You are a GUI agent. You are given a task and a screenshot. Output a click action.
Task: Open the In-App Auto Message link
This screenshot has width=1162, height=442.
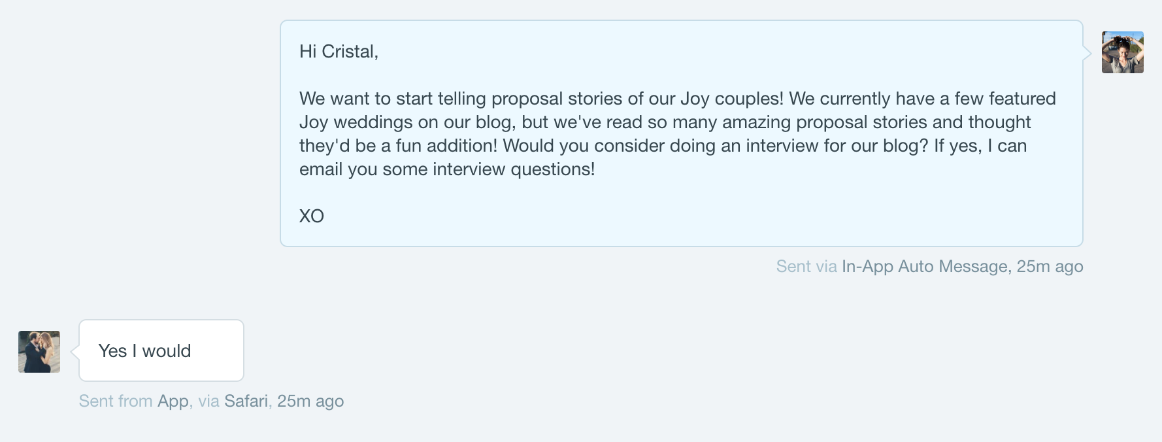pos(924,267)
